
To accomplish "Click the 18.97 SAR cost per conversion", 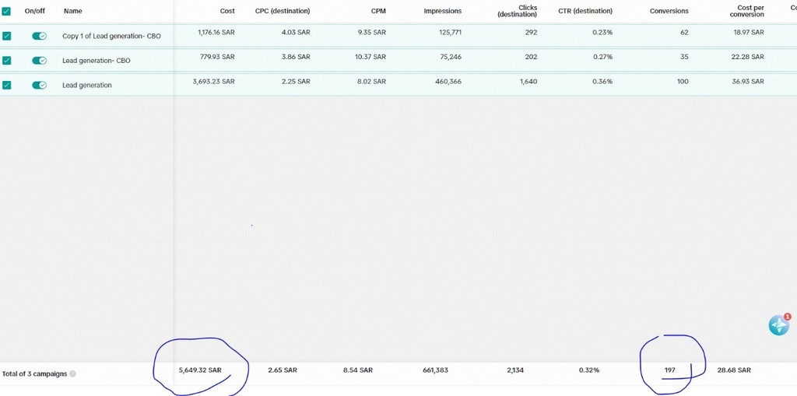I will pyautogui.click(x=748, y=33).
